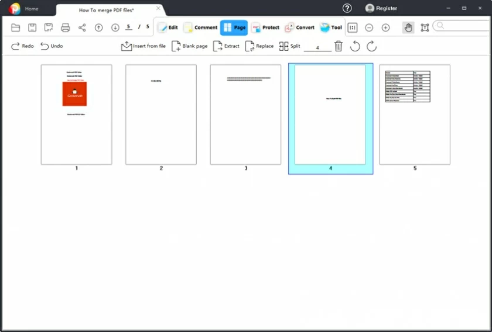Click the search box

462,26
